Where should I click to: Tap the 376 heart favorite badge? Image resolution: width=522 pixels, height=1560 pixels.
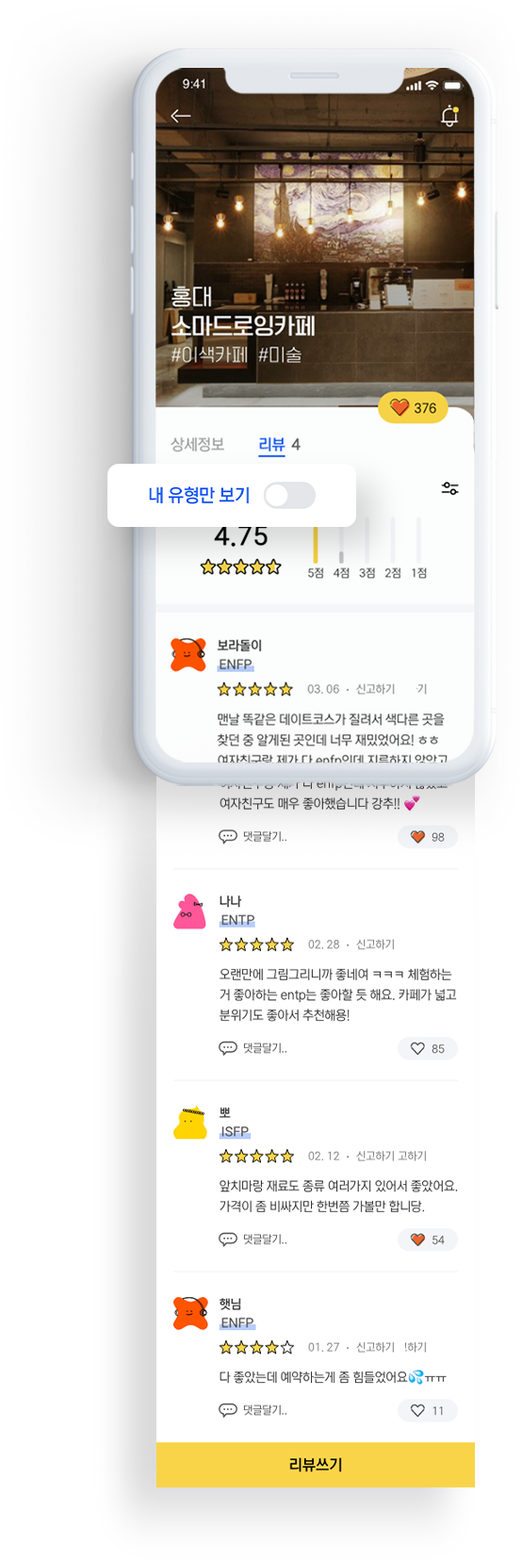tap(413, 408)
